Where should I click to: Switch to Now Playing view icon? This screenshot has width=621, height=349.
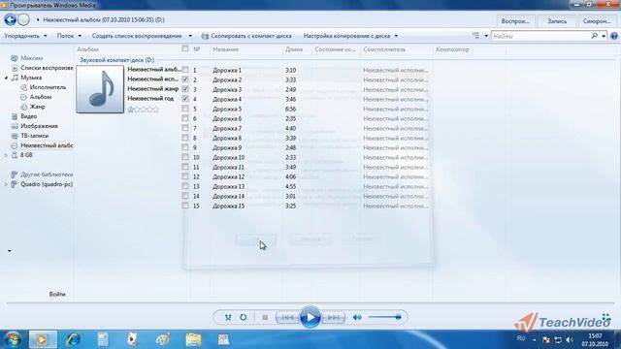coord(605,317)
